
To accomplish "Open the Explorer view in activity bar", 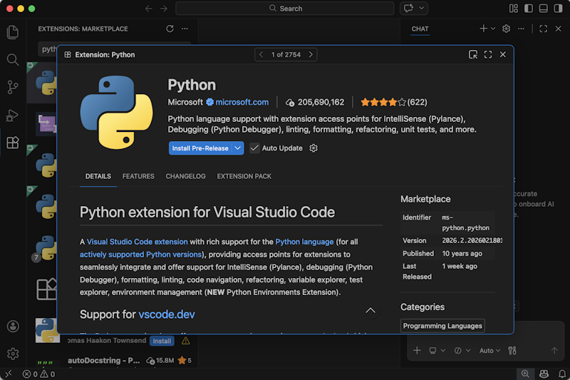I will 13,32.
